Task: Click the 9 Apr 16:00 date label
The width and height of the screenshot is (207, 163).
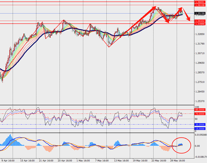Action: (x=7, y=161)
